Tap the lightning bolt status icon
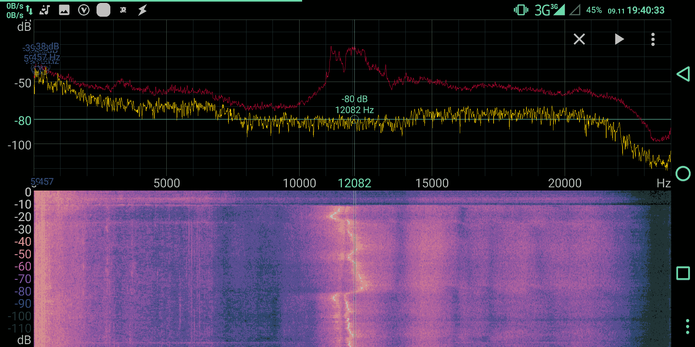Screen dimensions: 695x347 point(143,10)
